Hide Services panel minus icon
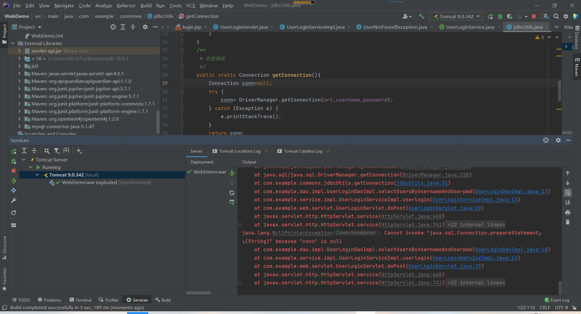 pyautogui.click(x=568, y=140)
